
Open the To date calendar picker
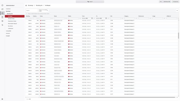pos(106,18)
